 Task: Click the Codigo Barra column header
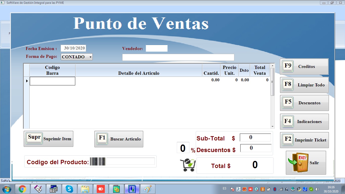click(x=53, y=70)
